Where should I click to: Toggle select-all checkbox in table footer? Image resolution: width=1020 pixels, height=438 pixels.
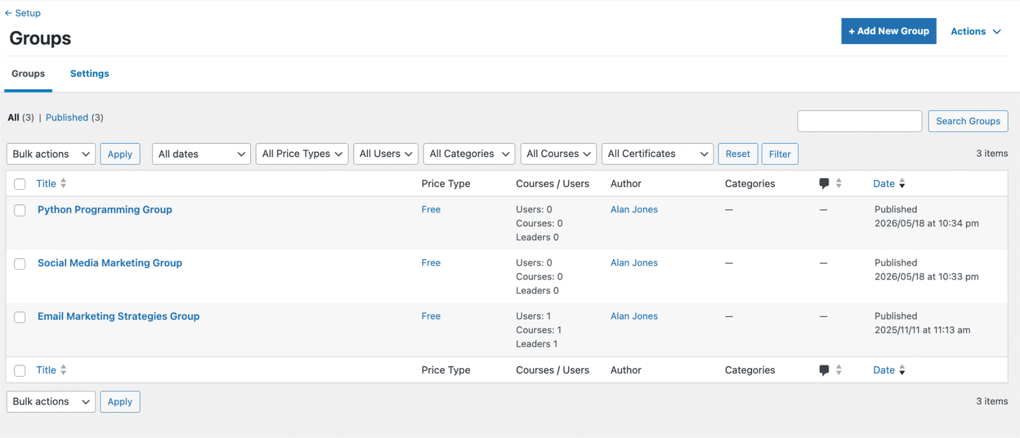coord(20,371)
